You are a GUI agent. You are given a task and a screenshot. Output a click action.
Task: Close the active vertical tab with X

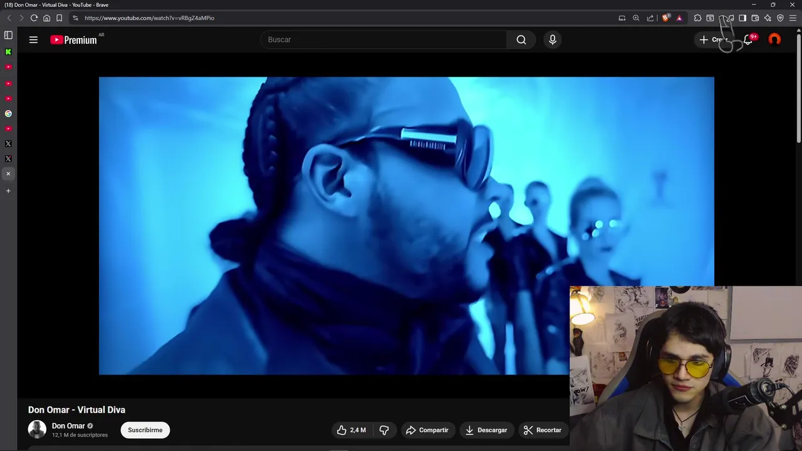(x=8, y=174)
